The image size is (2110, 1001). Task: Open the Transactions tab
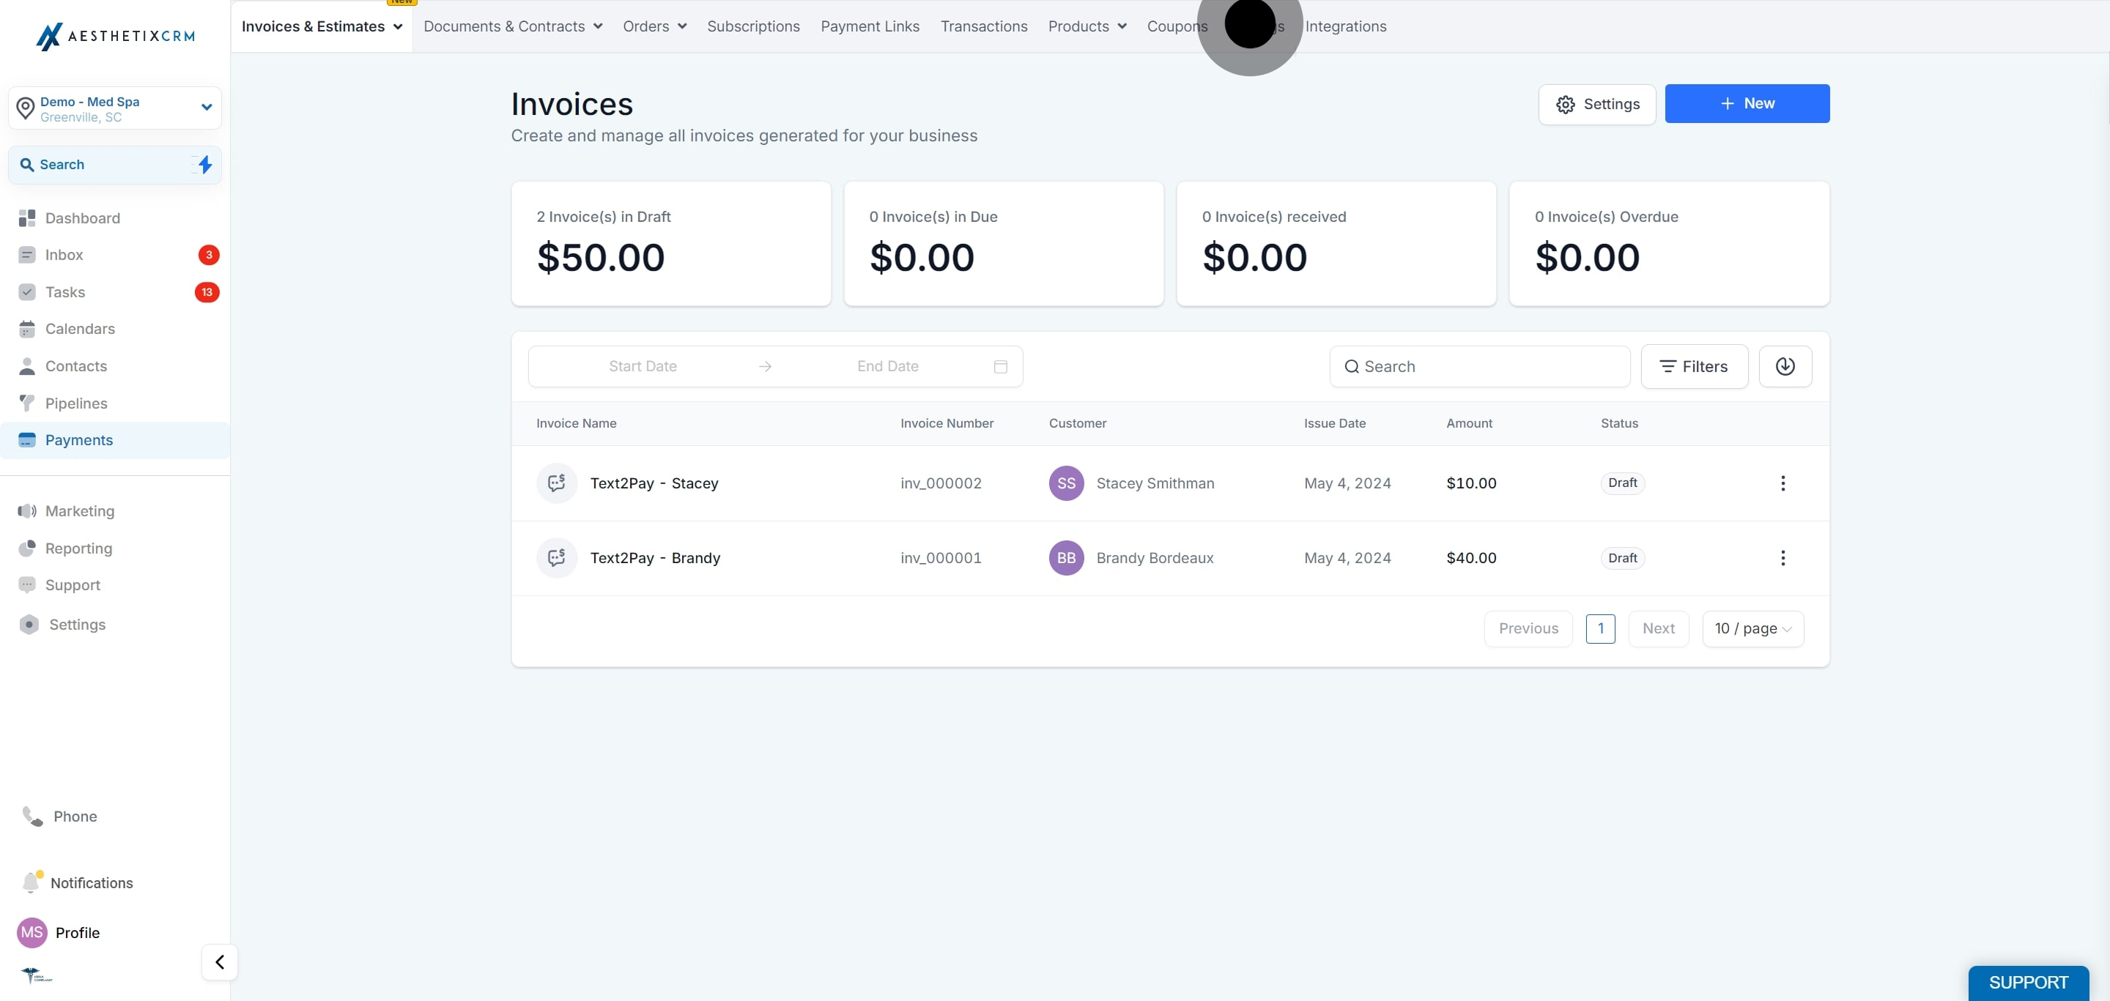point(983,26)
